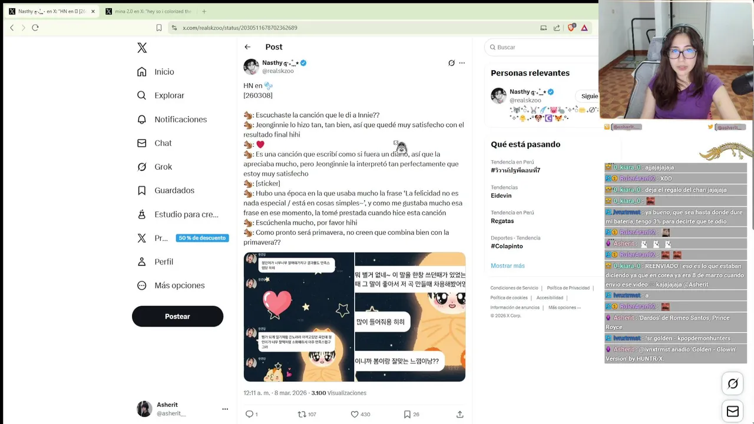Click Siguiendo button for Nasthy

tap(587, 96)
